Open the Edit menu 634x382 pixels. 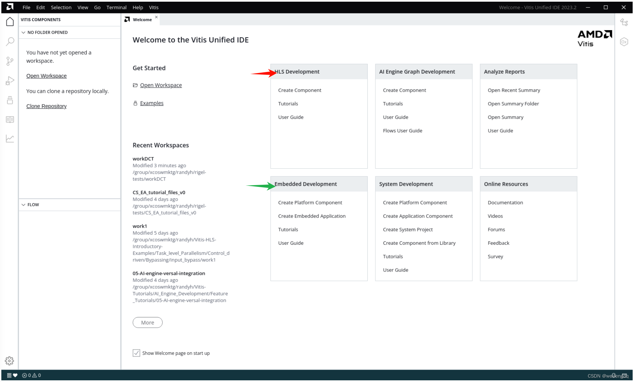click(x=40, y=7)
